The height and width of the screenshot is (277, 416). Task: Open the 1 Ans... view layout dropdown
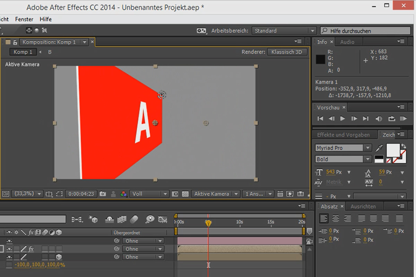258,194
